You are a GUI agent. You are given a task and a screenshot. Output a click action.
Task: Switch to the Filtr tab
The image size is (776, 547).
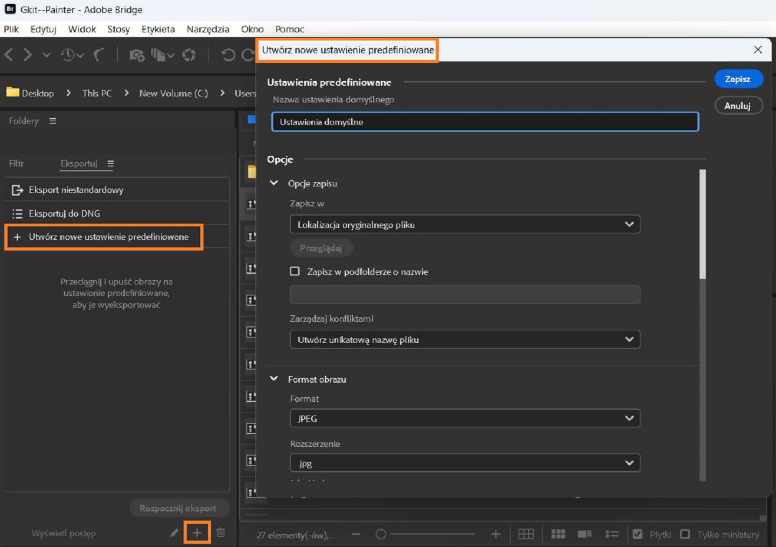click(16, 163)
